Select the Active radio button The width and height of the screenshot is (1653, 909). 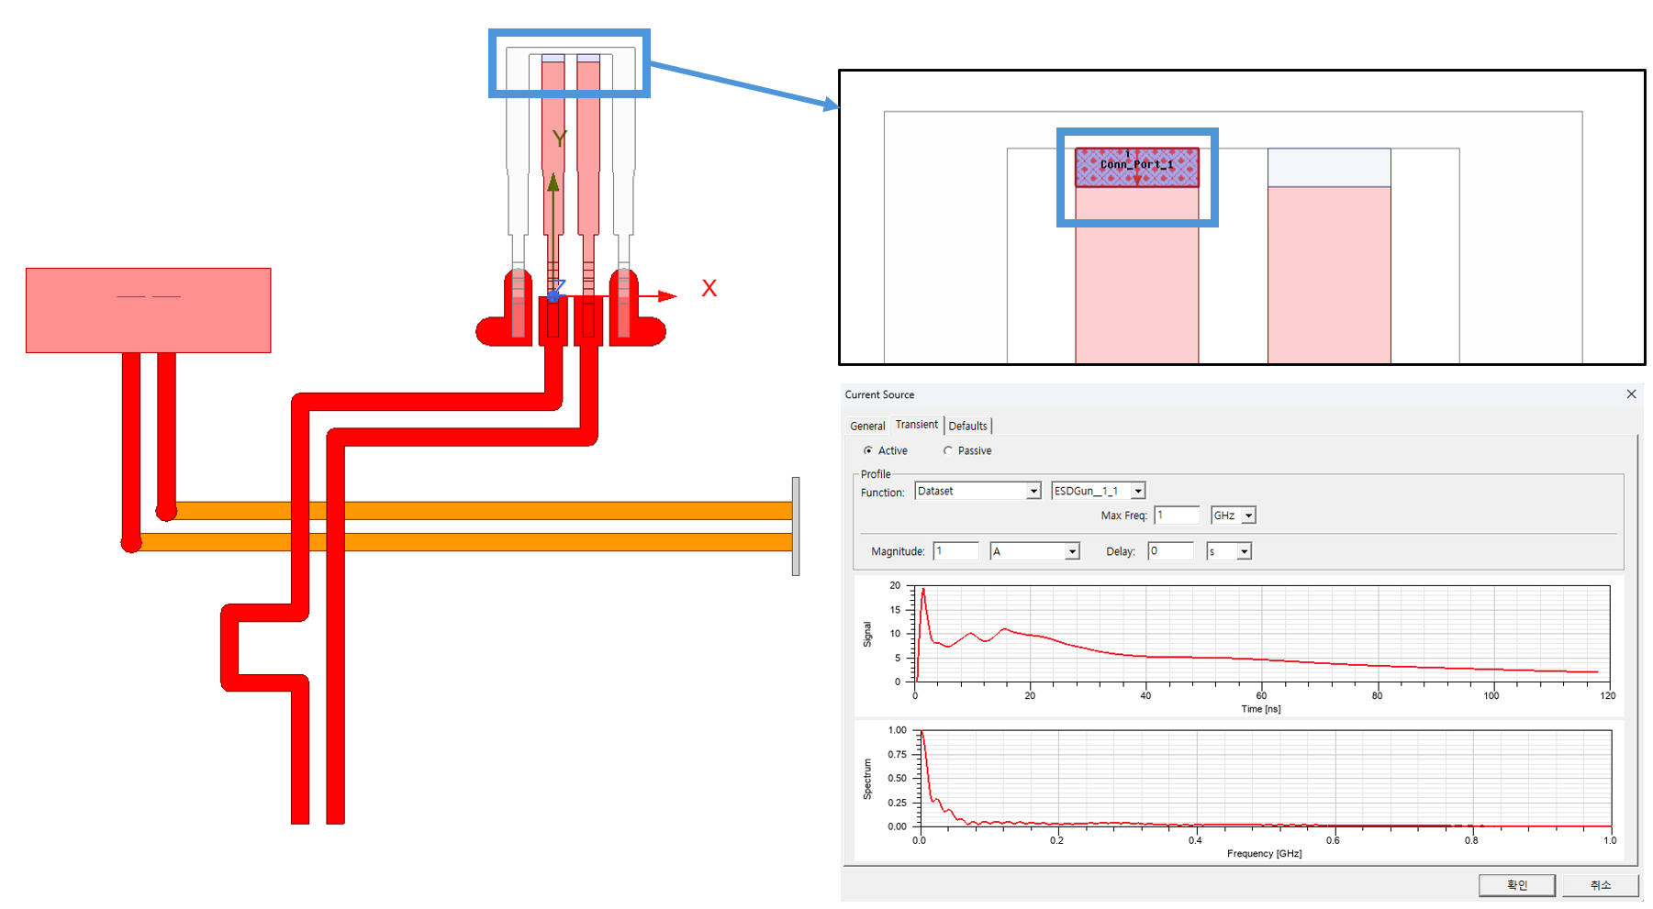[x=868, y=451]
